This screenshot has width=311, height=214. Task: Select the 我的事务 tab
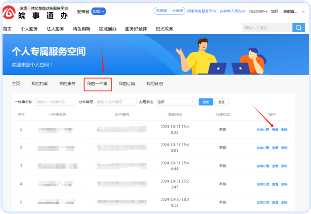pyautogui.click(x=67, y=84)
